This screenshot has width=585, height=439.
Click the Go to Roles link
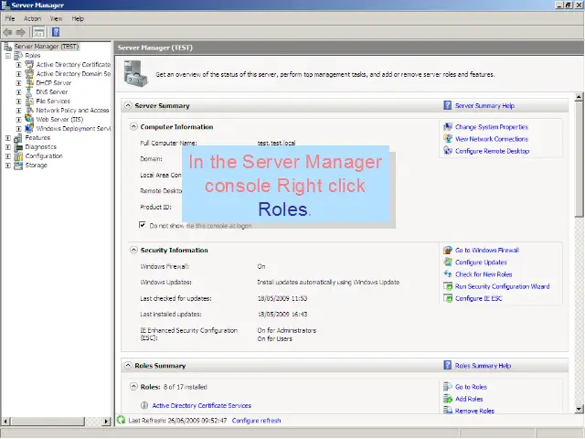click(x=472, y=387)
